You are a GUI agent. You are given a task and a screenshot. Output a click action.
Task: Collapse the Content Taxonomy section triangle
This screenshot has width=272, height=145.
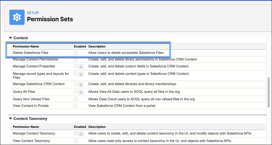tap(11, 118)
